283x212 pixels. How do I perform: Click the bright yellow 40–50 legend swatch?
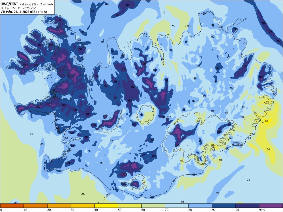(x=106, y=206)
